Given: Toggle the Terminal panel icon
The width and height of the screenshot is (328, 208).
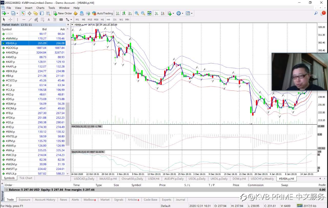Looking at the screenshot, I should pyautogui.click(x=42, y=13).
